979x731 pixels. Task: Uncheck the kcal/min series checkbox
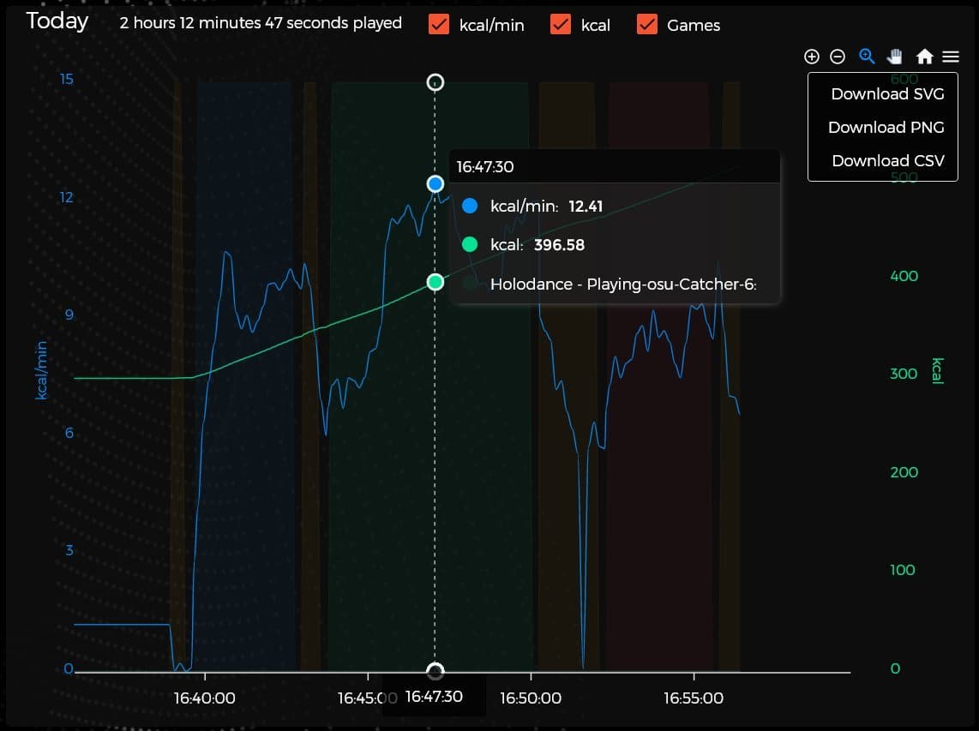pyautogui.click(x=439, y=24)
